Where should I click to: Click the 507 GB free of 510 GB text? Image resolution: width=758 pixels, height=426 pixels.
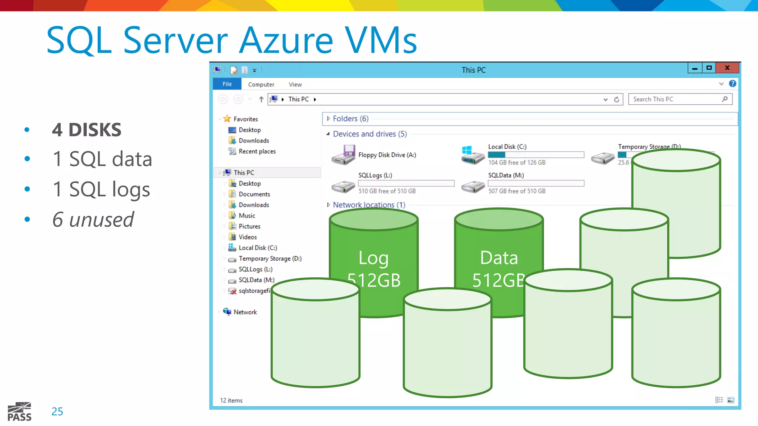pyautogui.click(x=517, y=191)
